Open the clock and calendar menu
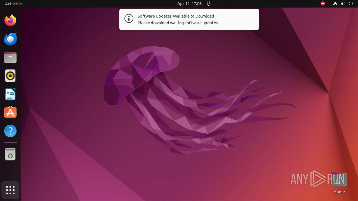358x201 pixels. [189, 4]
